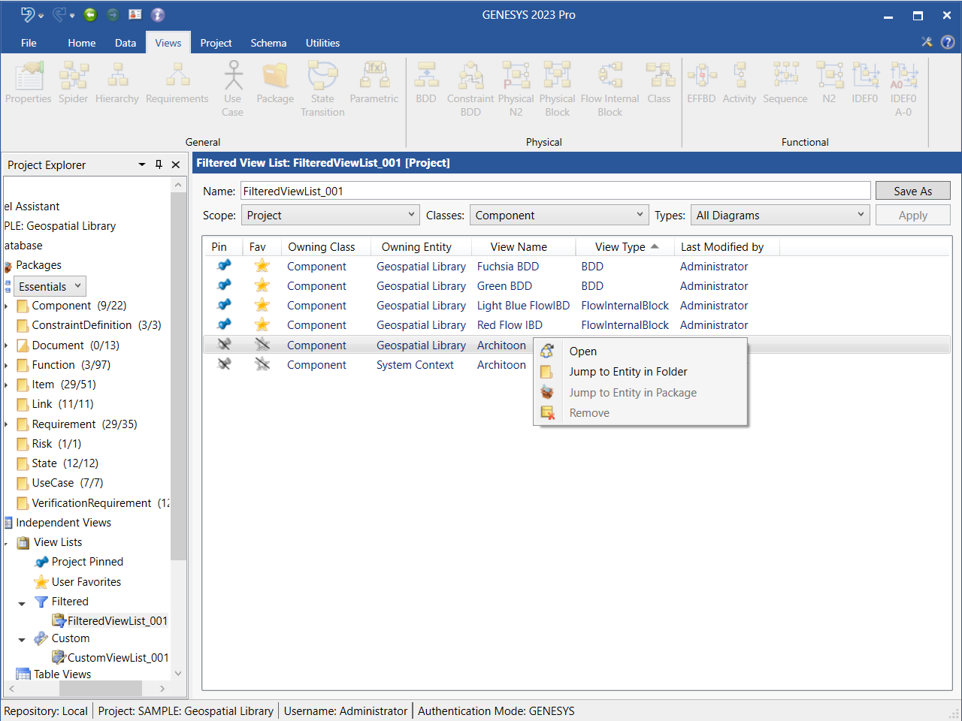
Task: Collapse the Filtered view lists node
Action: 22,602
